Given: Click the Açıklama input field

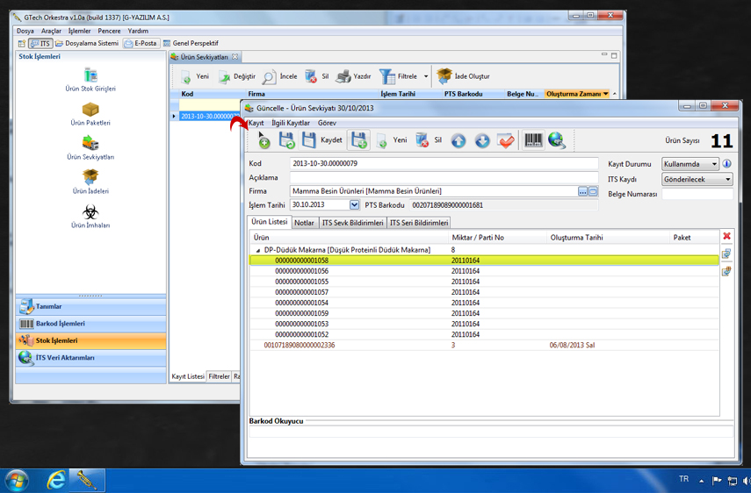Looking at the screenshot, I should click(x=444, y=177).
